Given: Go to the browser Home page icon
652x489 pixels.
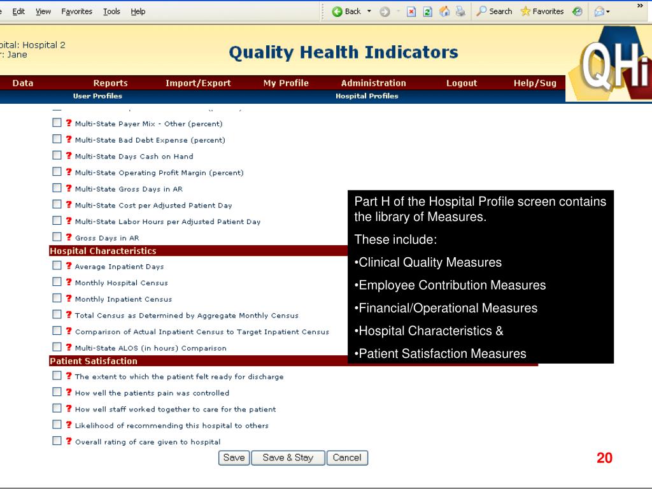Looking at the screenshot, I should [x=444, y=11].
